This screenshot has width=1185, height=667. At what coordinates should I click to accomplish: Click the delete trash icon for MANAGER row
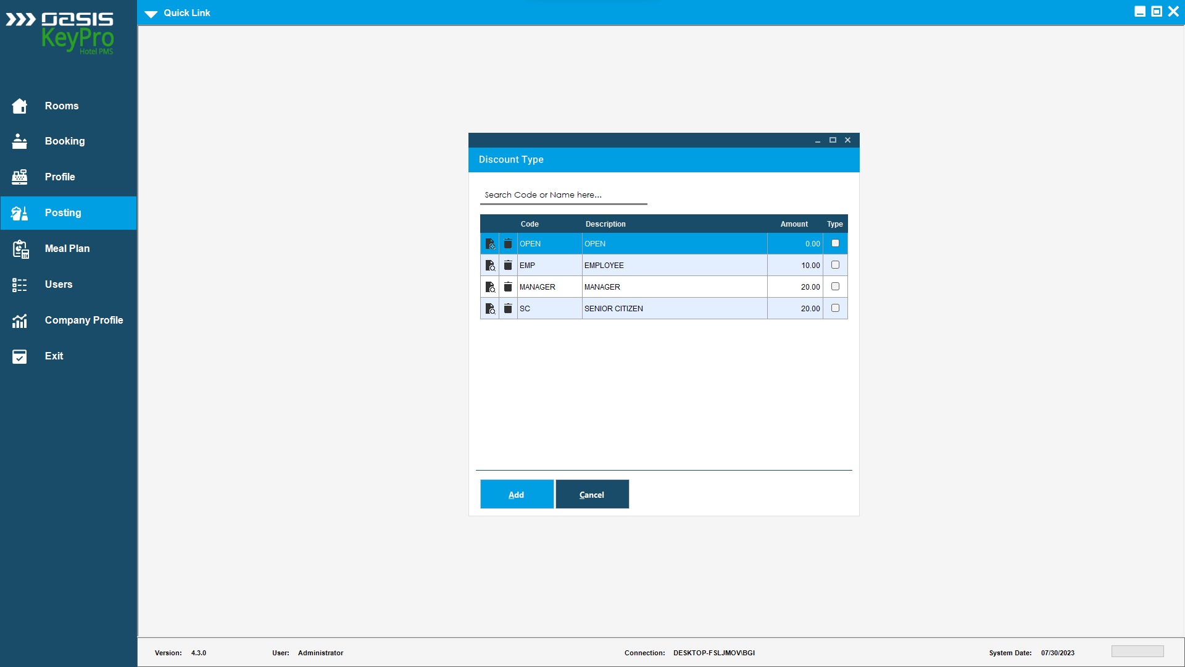(508, 287)
